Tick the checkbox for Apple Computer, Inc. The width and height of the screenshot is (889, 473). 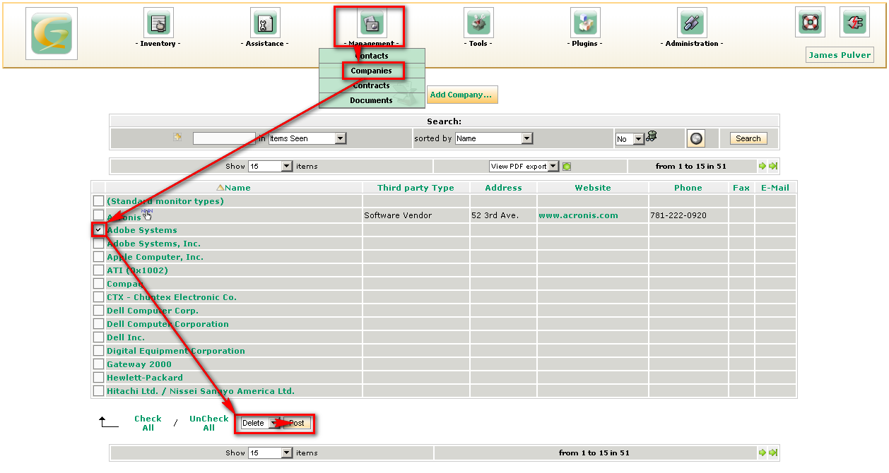98,257
